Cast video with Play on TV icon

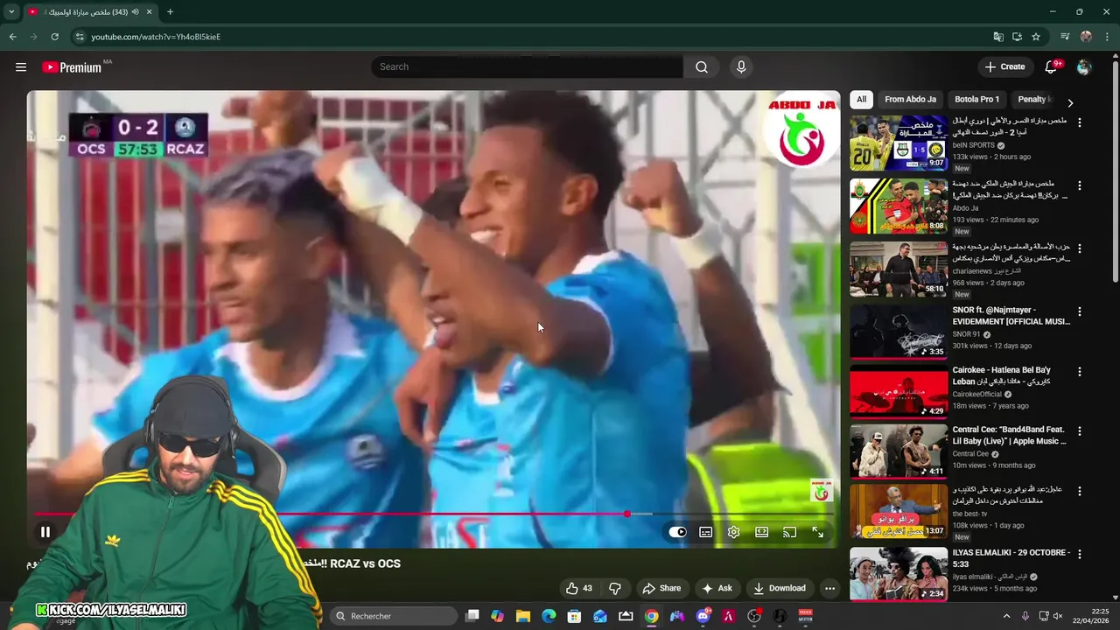click(x=790, y=531)
